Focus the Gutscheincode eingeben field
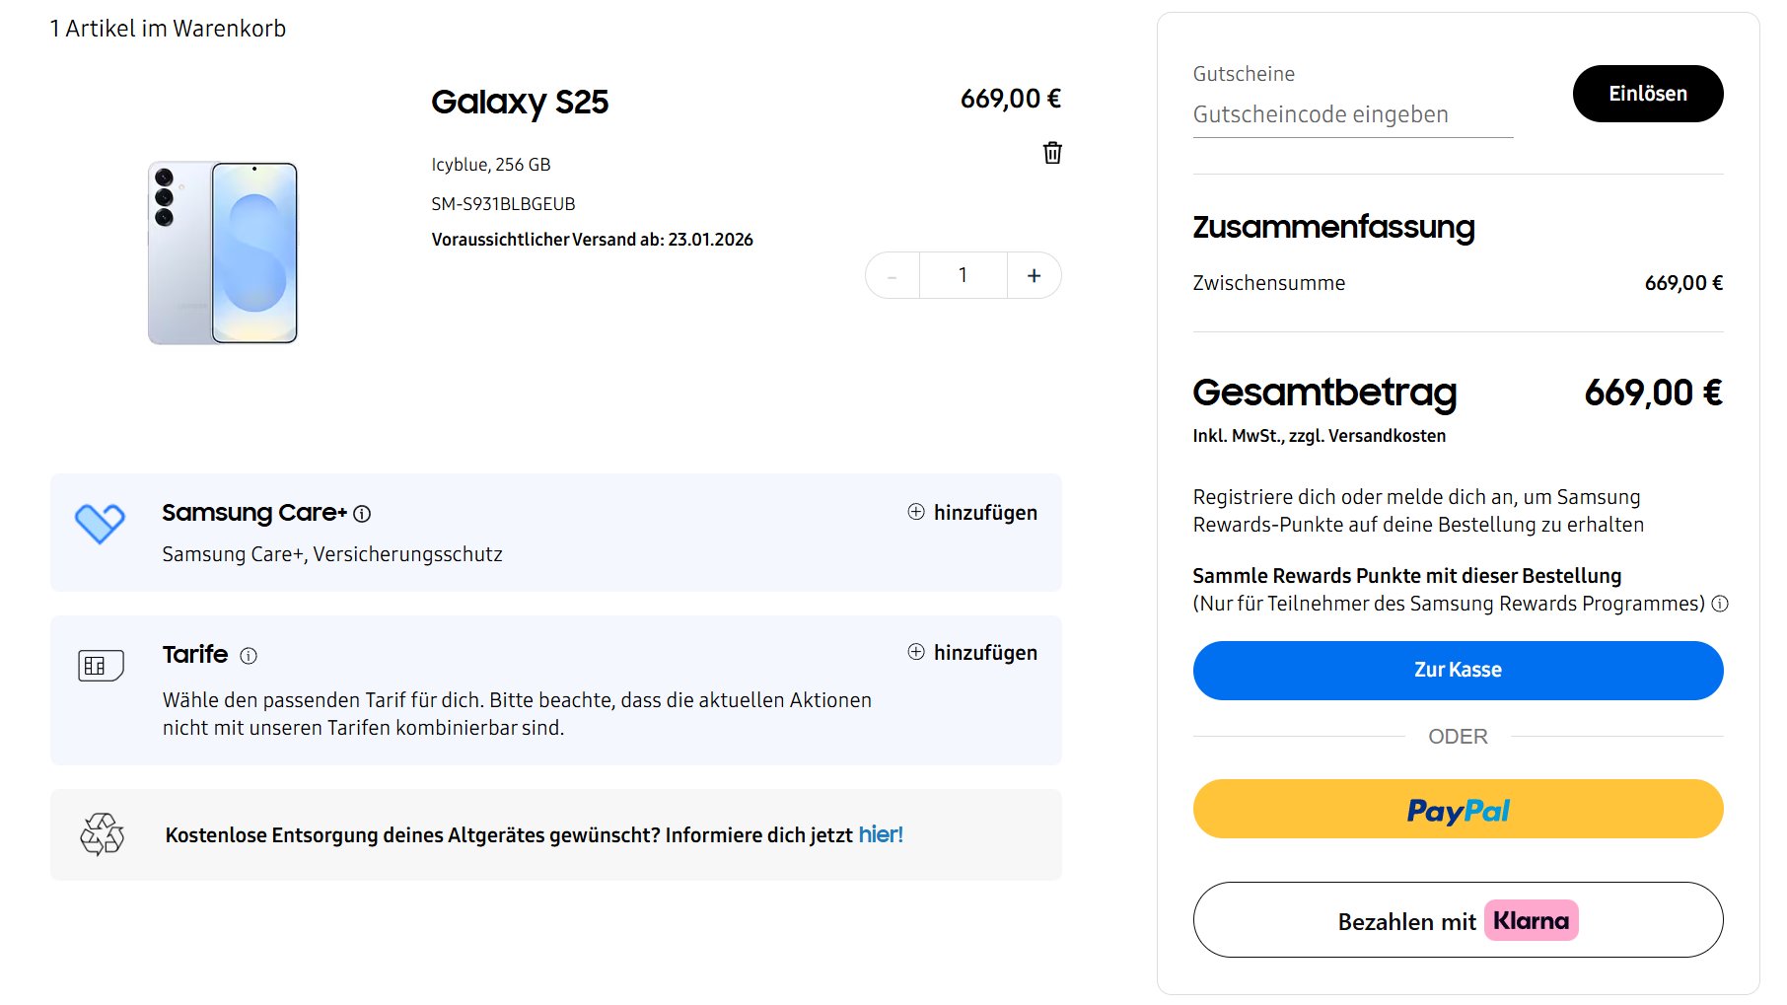Viewport: 1787px width, 1005px height. point(1352,115)
